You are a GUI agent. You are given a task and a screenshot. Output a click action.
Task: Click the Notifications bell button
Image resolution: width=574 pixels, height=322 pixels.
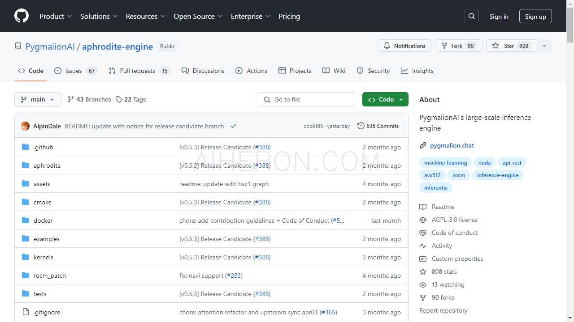pyautogui.click(x=404, y=46)
